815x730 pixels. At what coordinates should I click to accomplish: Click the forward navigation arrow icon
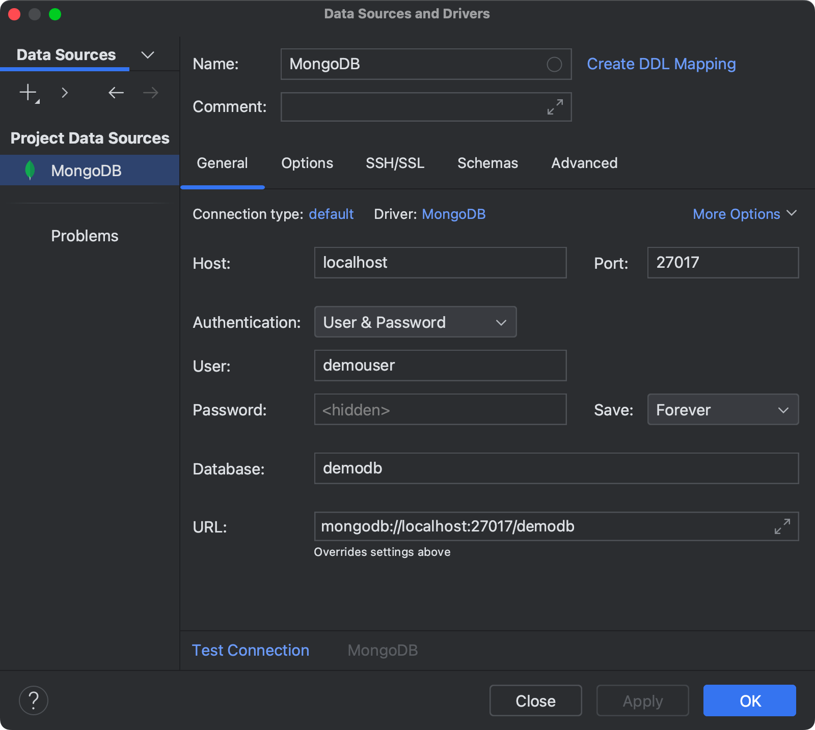pos(149,92)
